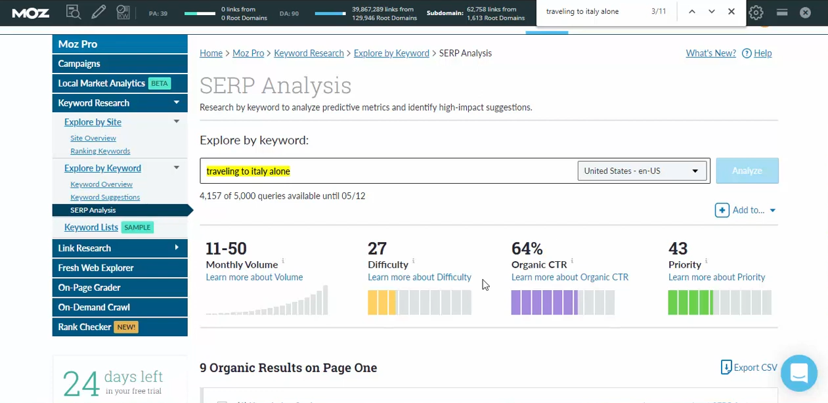Collapse the Keyword Research menu section

click(176, 103)
